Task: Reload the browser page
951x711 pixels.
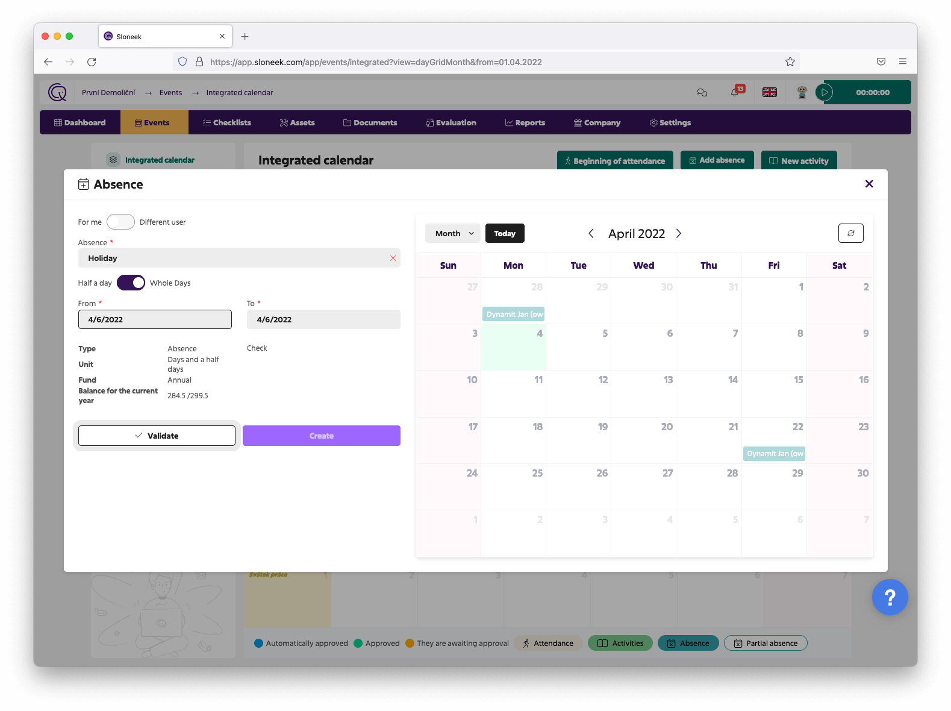Action: point(92,61)
